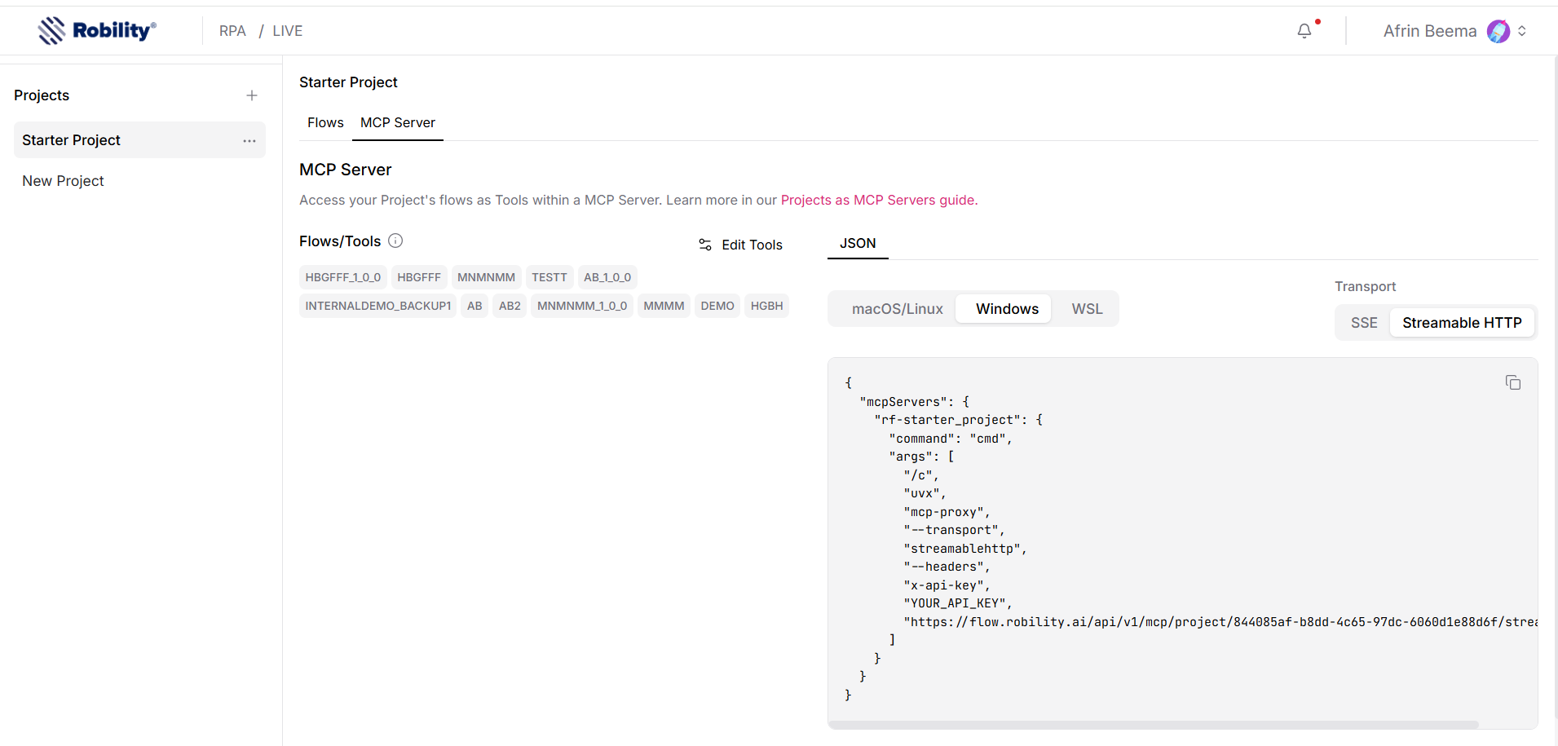This screenshot has height=746, width=1558.
Task: Click the MMMM tool chip
Action: 664,306
